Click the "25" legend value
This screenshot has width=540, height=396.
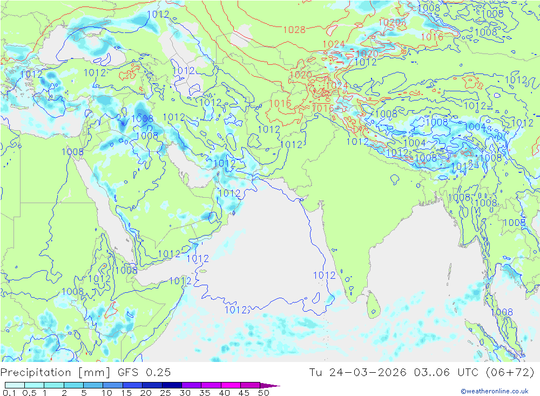pos(166,393)
